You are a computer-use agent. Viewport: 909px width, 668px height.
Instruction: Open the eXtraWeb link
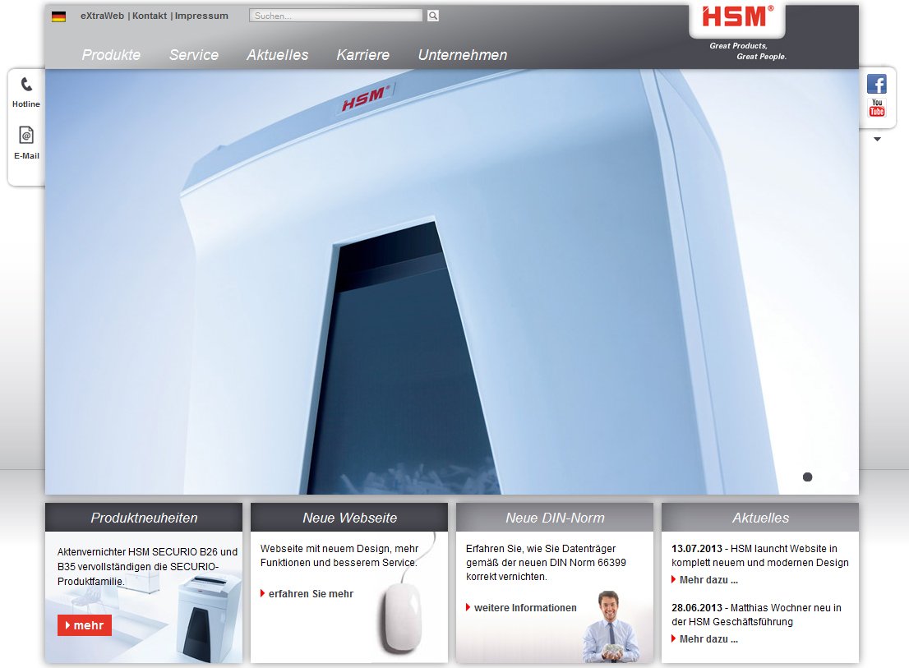[x=102, y=16]
